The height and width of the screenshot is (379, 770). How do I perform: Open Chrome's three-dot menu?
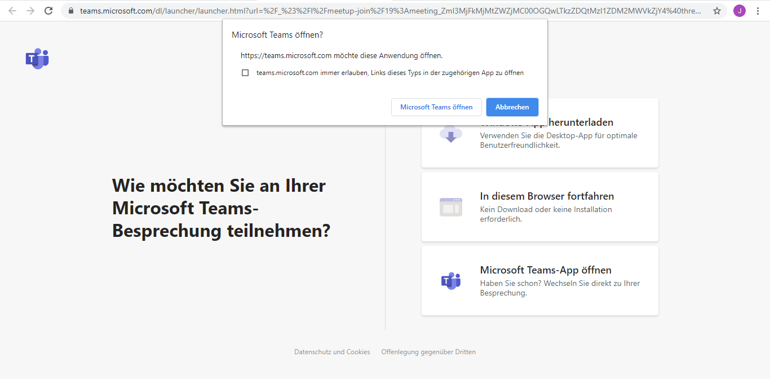coord(758,11)
